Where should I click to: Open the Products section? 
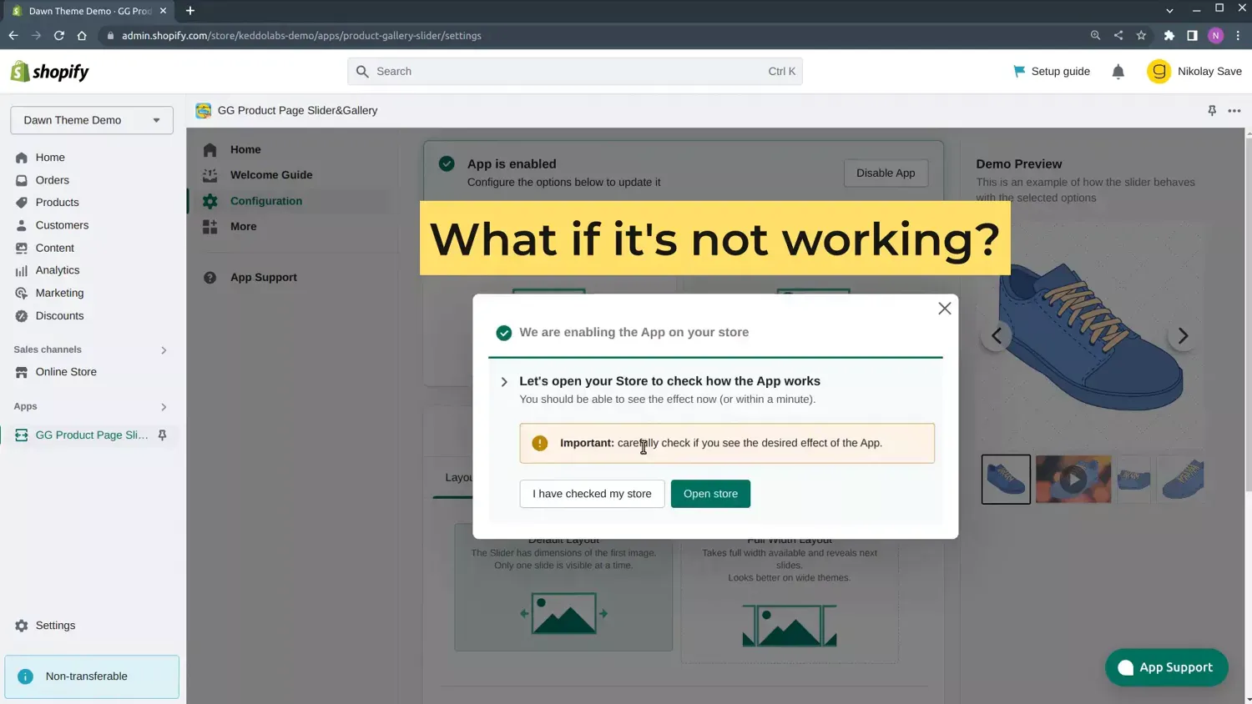tap(58, 202)
